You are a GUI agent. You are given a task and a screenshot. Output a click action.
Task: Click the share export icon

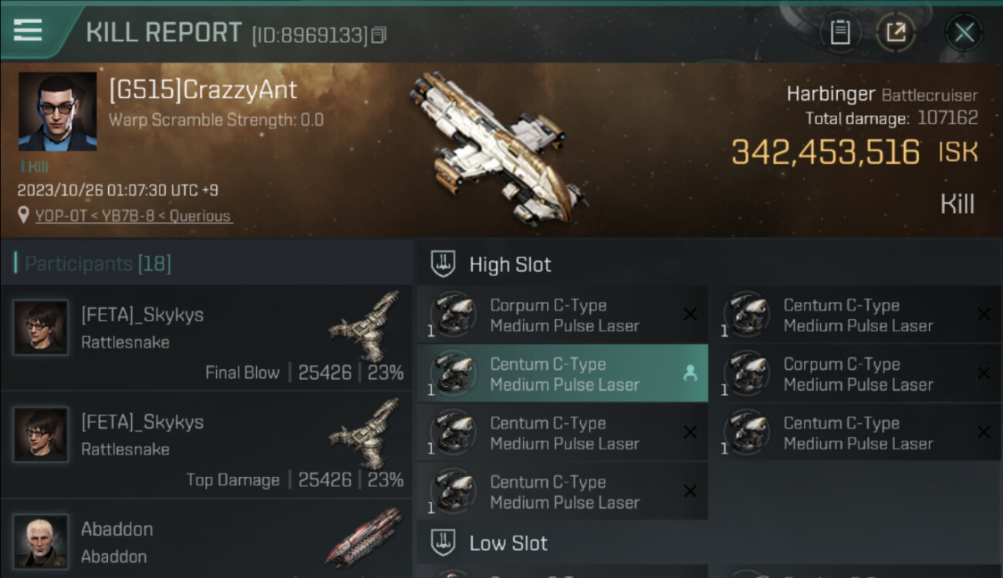[895, 32]
